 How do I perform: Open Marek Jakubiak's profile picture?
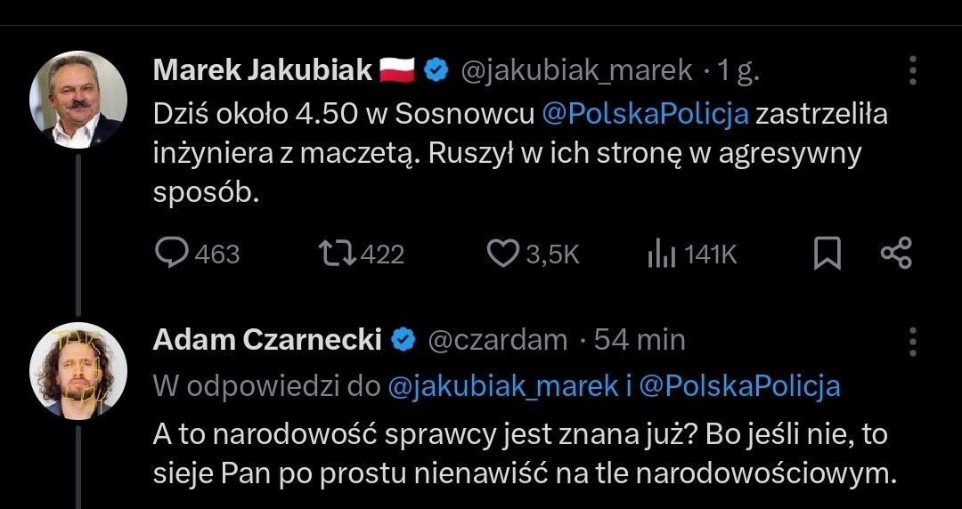[78, 100]
